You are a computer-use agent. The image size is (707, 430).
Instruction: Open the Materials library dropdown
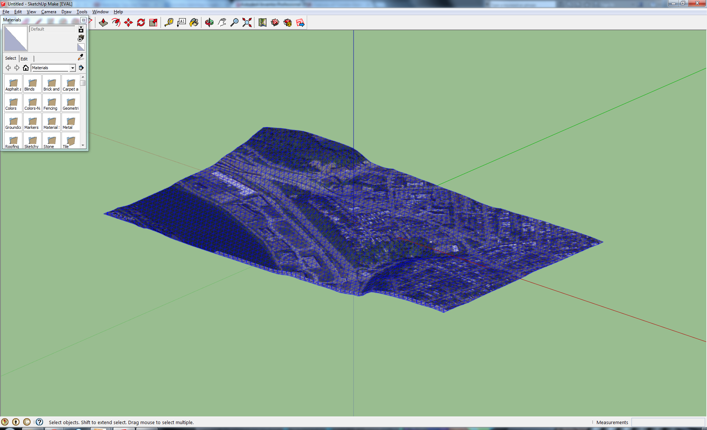click(53, 68)
